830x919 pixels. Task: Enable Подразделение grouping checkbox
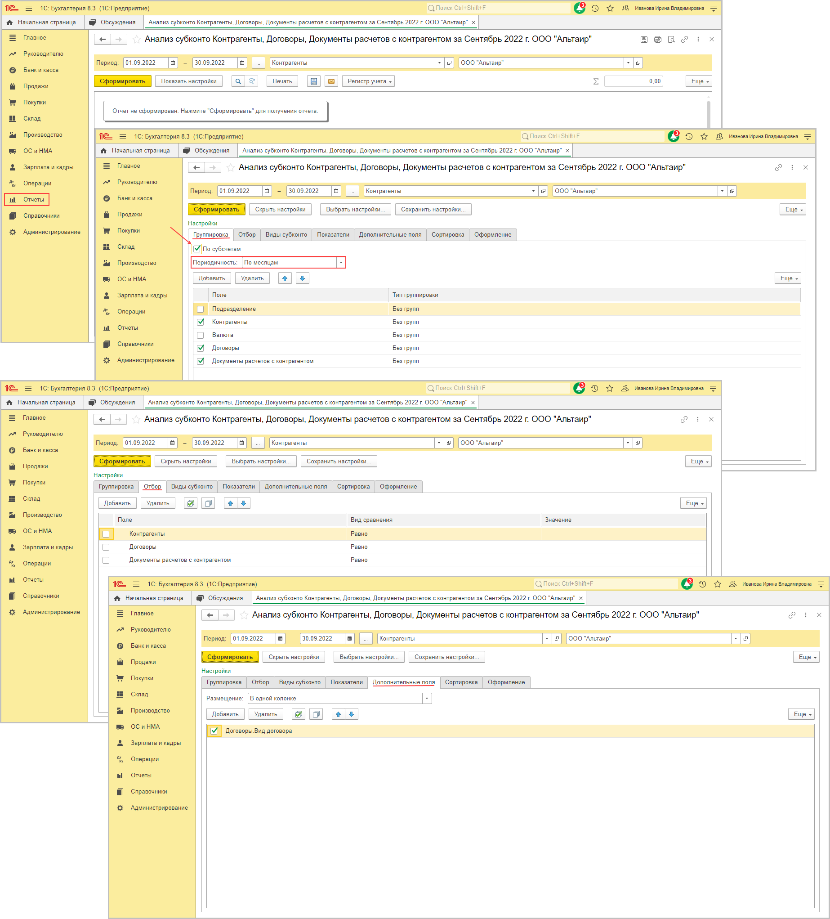[x=201, y=309]
